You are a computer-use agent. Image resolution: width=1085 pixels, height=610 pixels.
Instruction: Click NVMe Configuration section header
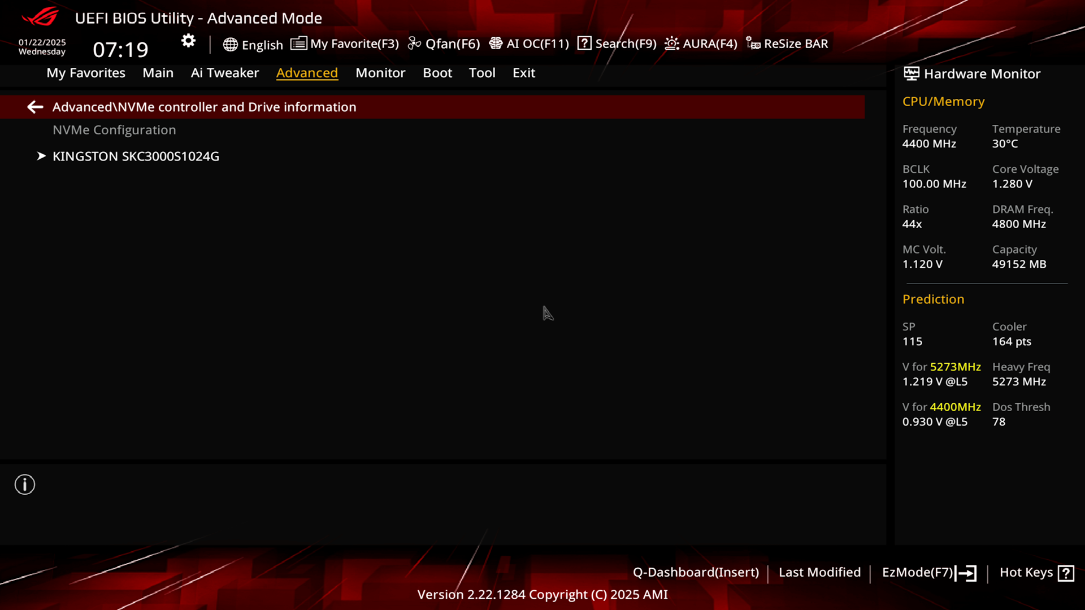coord(114,129)
